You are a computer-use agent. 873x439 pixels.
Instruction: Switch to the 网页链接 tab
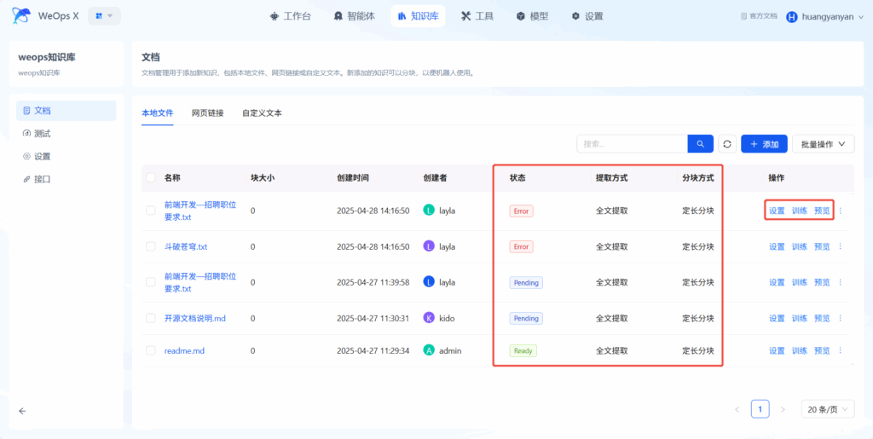pos(208,113)
